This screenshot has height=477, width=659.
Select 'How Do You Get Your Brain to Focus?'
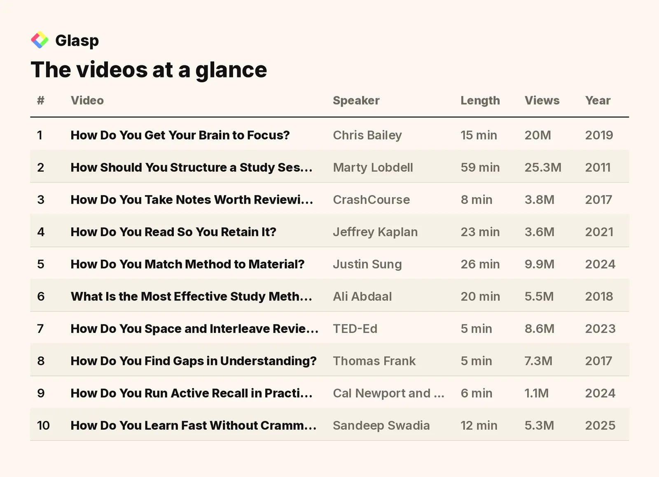click(180, 135)
